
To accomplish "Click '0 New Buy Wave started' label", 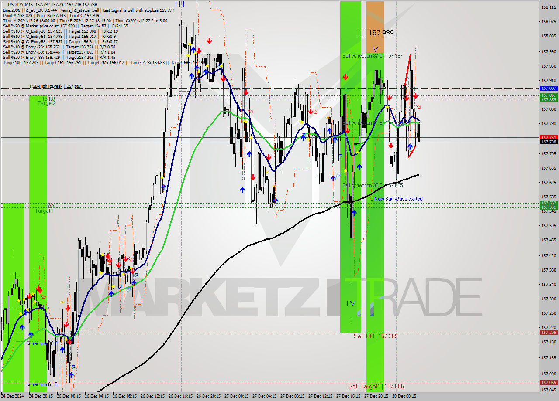I will point(397,199).
